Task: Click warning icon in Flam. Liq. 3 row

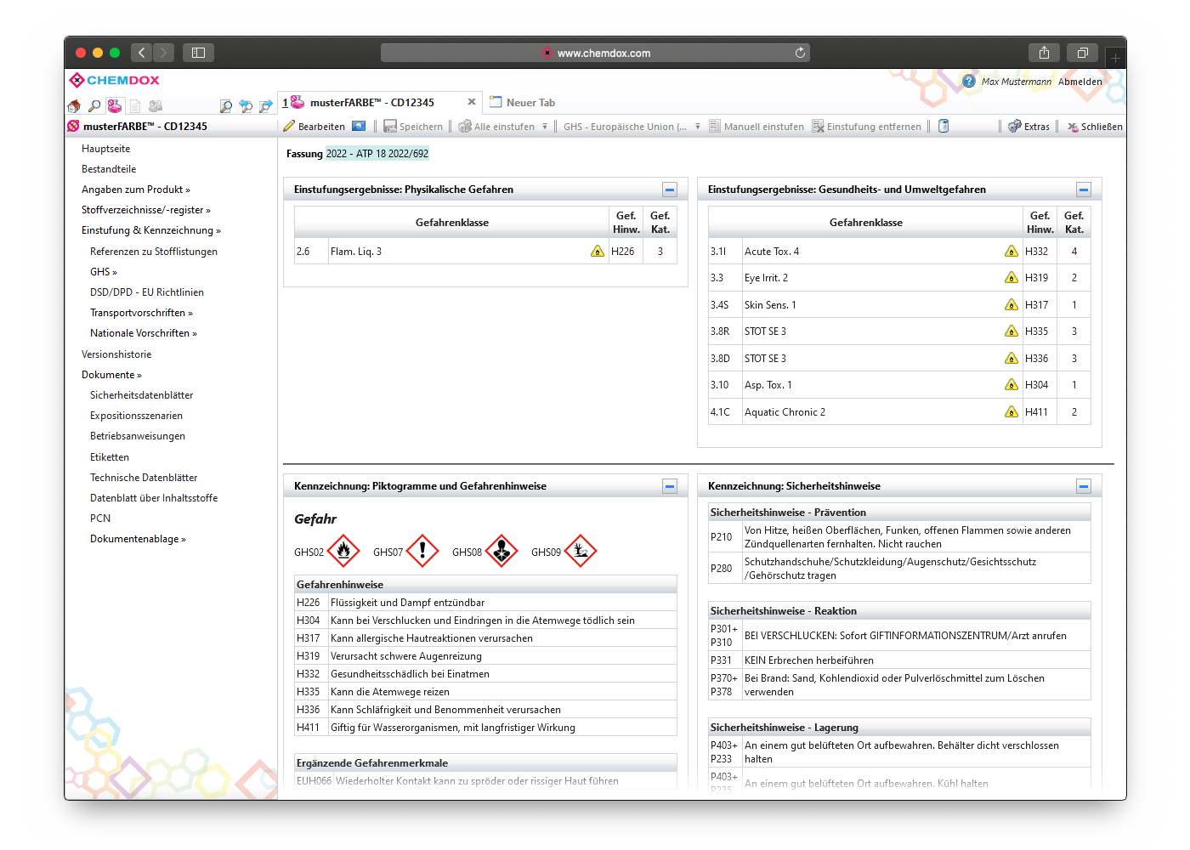Action: (x=598, y=252)
